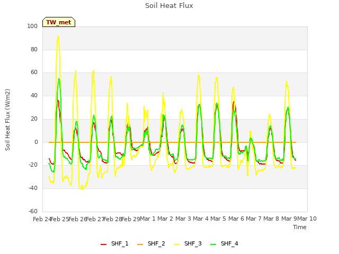Click the green SHF_4 peak on Feb 24

click(x=59, y=79)
